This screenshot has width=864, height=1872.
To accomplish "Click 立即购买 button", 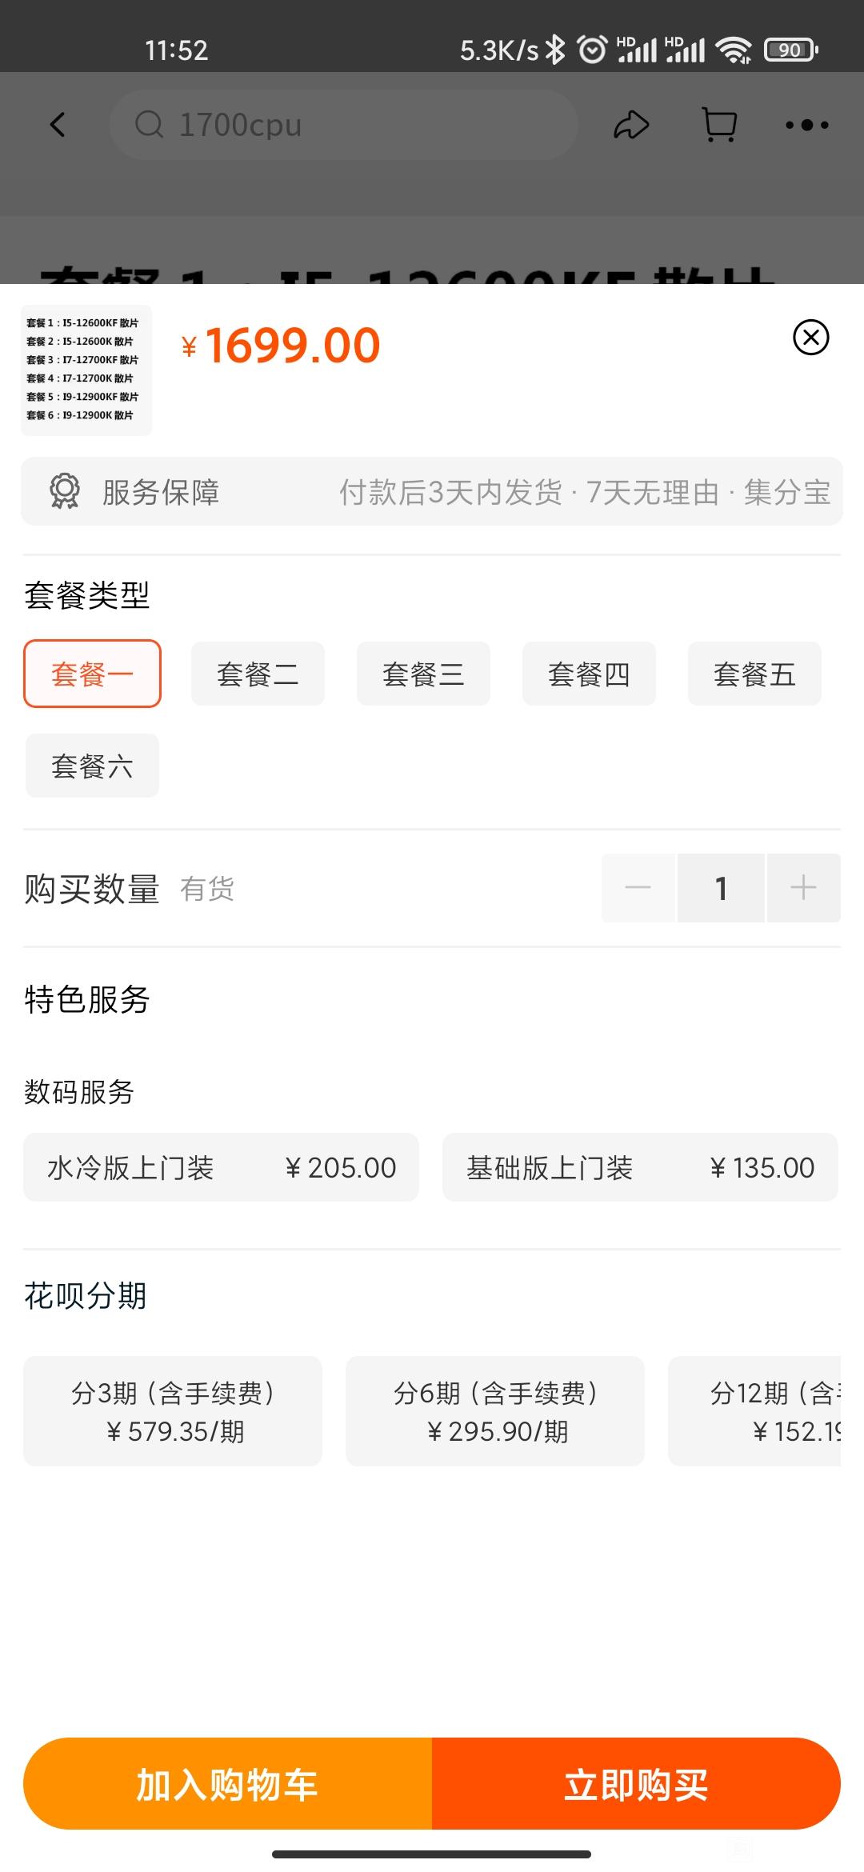I will [x=636, y=1783].
